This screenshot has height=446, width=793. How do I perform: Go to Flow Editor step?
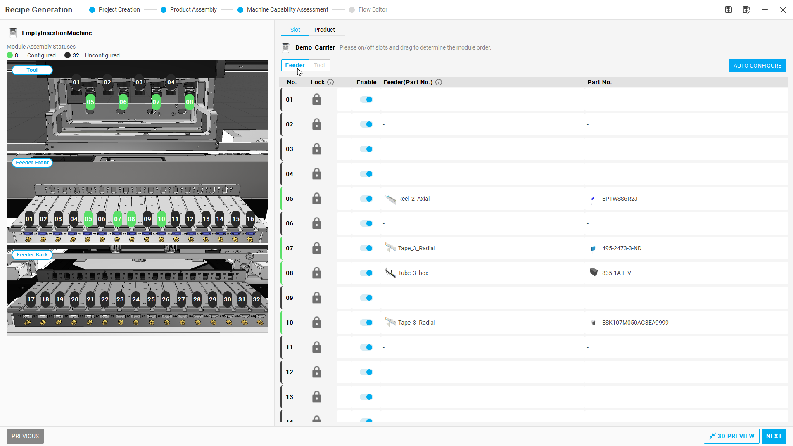368,9
